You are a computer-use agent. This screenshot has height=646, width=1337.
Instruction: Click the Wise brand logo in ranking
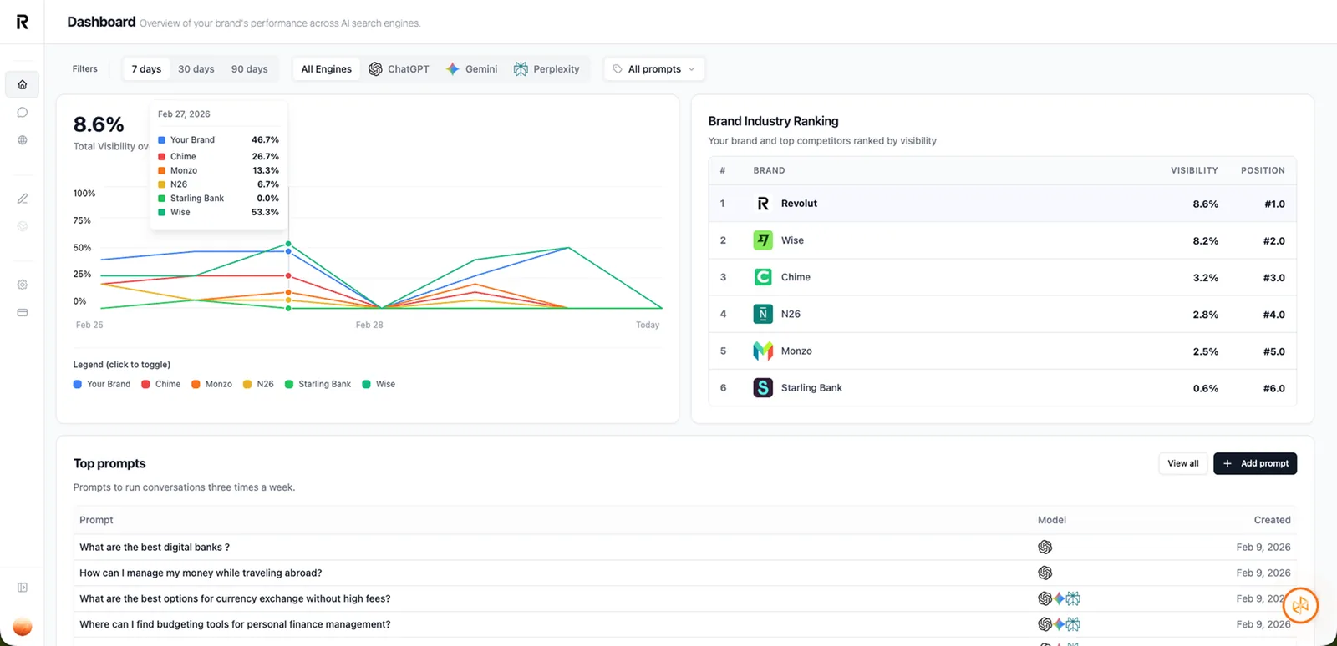(763, 240)
